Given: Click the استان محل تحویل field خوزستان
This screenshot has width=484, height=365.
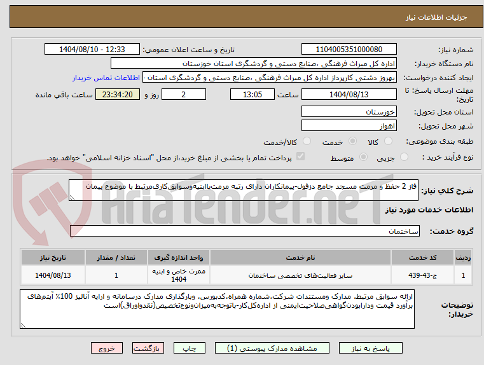Looking at the screenshot, I should (349, 112).
